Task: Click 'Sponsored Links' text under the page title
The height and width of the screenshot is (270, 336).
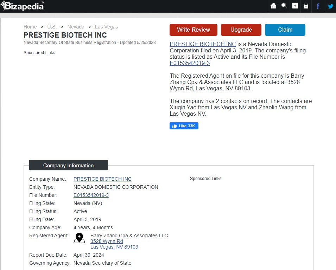Action: click(x=39, y=53)
